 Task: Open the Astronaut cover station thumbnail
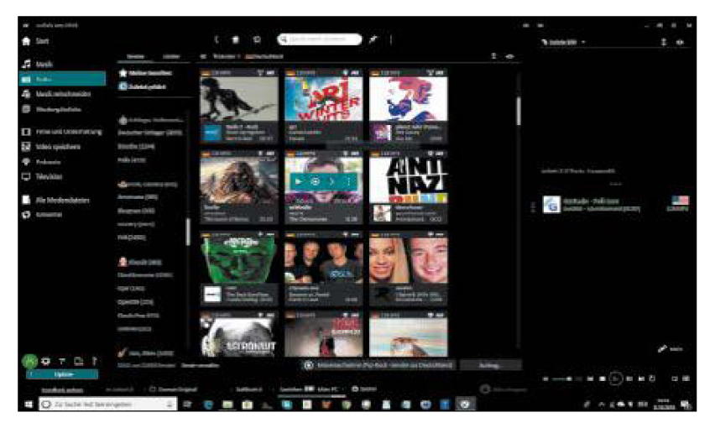[x=239, y=337]
